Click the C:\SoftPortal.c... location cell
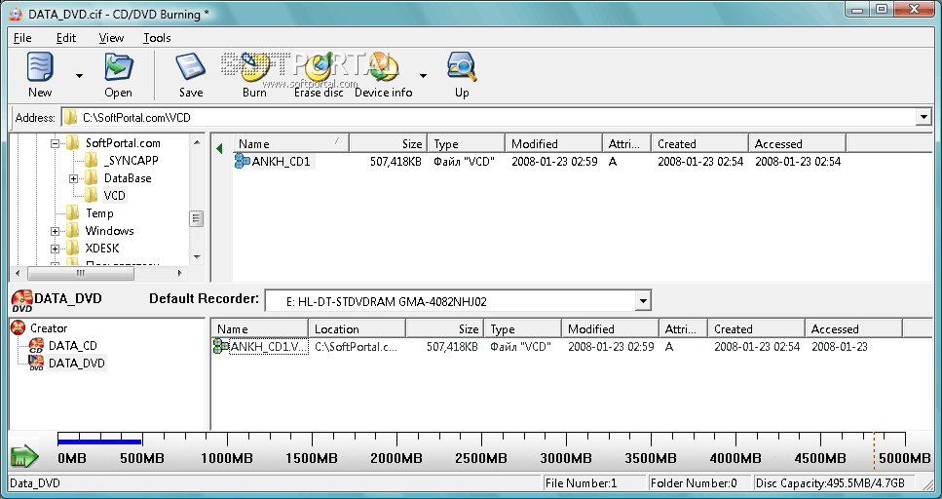This screenshot has width=942, height=499. tap(356, 347)
